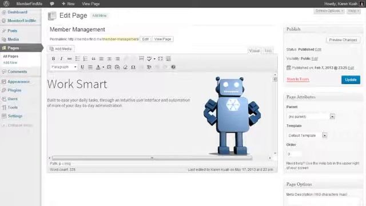The image size is (366, 206).
Task: Click Add New button next to Edit Page
Action: [x=99, y=15]
